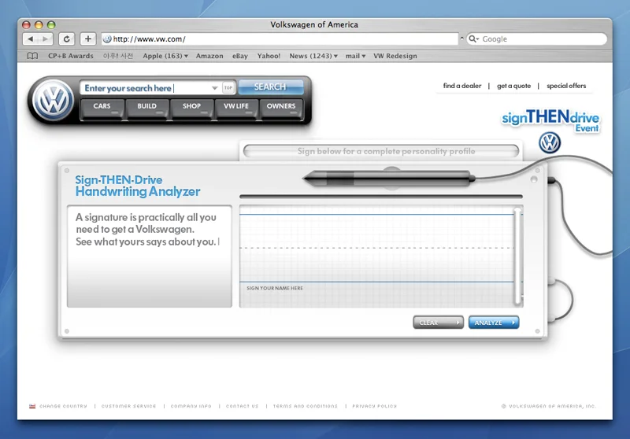Click the Google search magnifier icon
Viewport: 630px width, 439px height.
473,39
